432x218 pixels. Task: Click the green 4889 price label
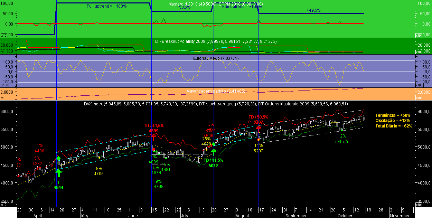[x=154, y=162]
